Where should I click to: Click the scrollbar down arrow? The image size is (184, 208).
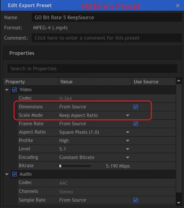pyautogui.click(x=179, y=203)
